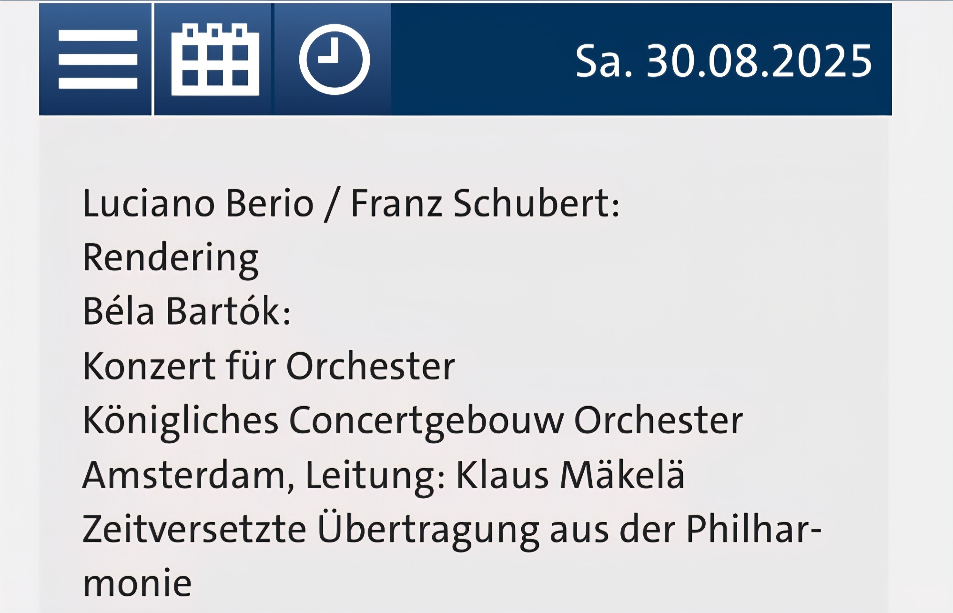Click the conductor name Klaus Mäkelä

pos(570,475)
